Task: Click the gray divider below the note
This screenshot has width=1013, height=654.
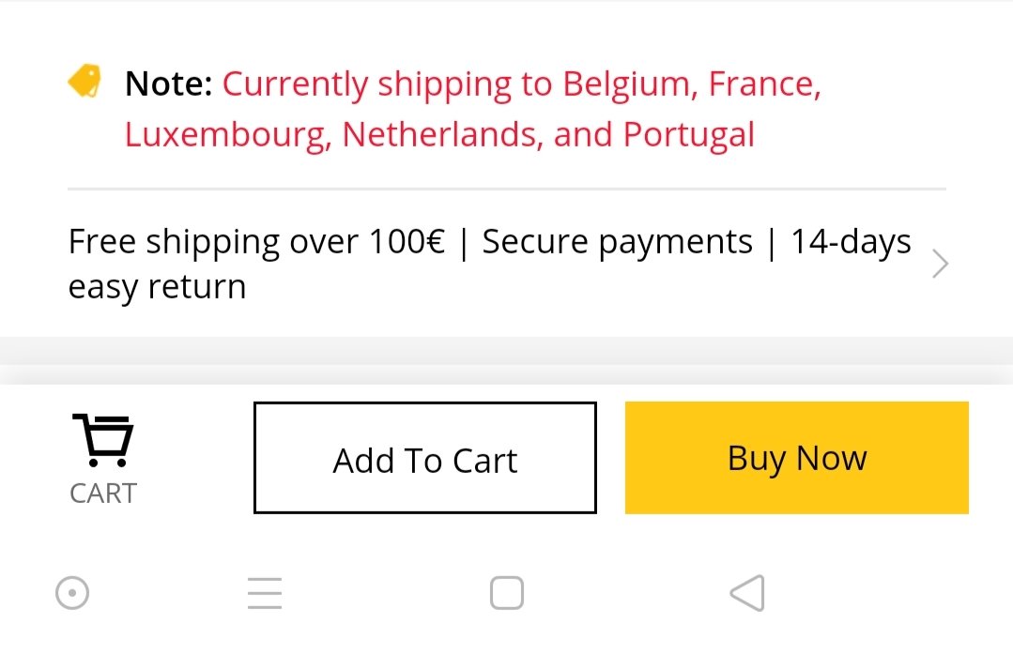Action: pos(507,190)
